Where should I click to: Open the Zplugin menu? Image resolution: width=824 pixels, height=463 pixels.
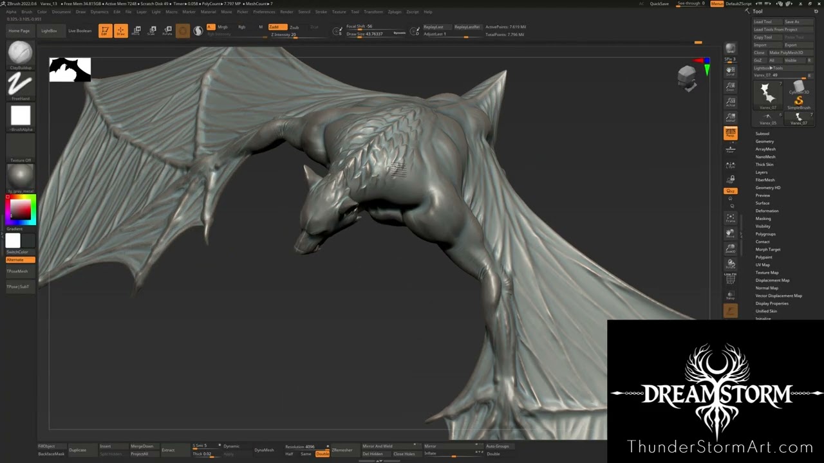point(395,12)
